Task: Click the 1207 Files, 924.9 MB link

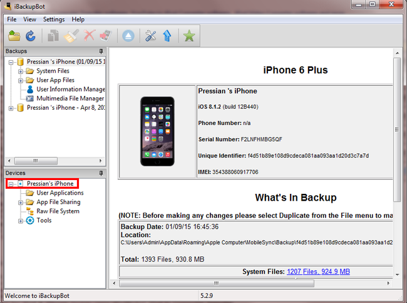Action: pyautogui.click(x=318, y=272)
